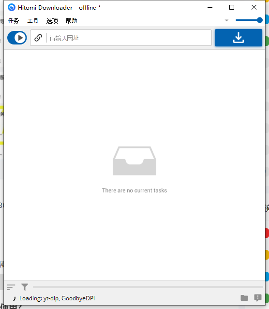Image resolution: width=269 pixels, height=309 pixels.
Task: Click the Hitomi Downloader logo in title bar
Action: click(x=12, y=7)
